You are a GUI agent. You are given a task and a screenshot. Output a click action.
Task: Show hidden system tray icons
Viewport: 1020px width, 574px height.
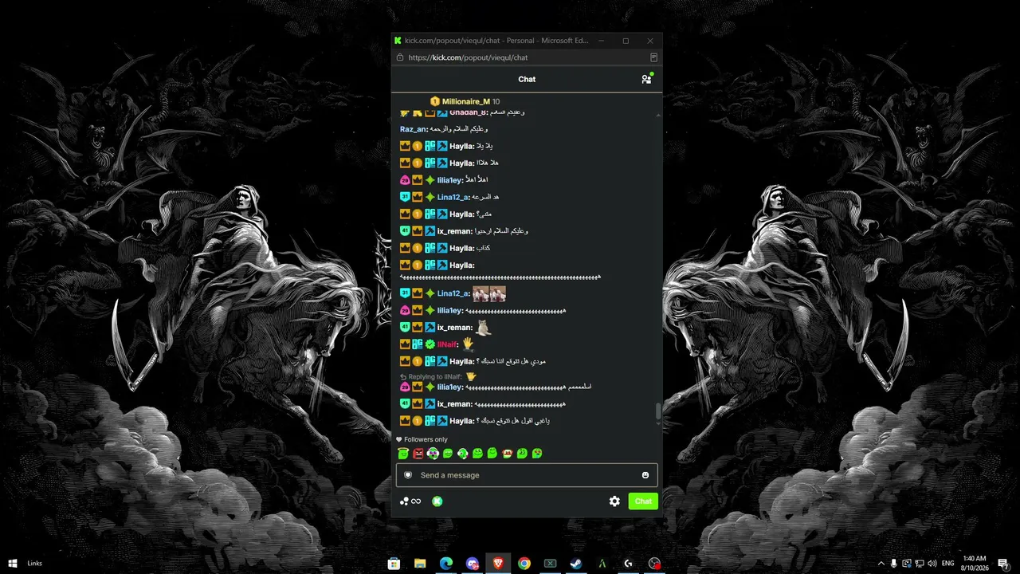coord(881,564)
